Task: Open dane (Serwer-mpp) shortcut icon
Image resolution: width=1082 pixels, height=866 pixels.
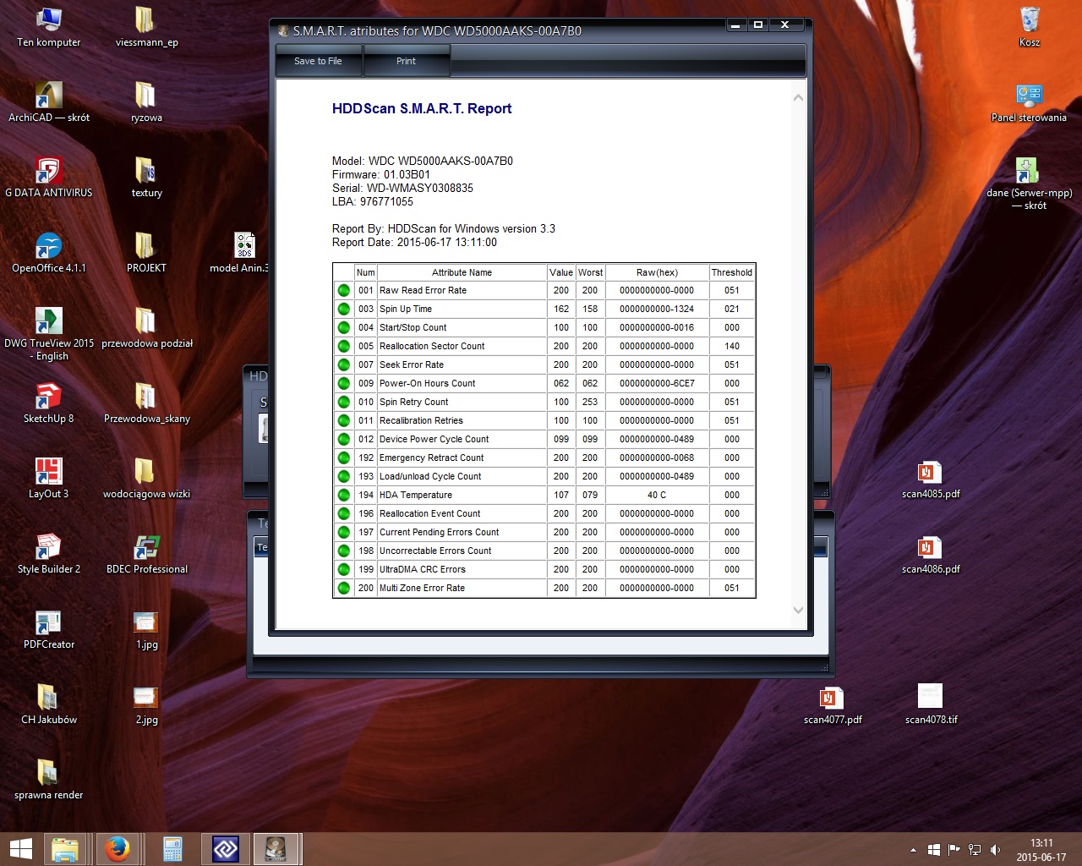Action: click(x=1029, y=184)
